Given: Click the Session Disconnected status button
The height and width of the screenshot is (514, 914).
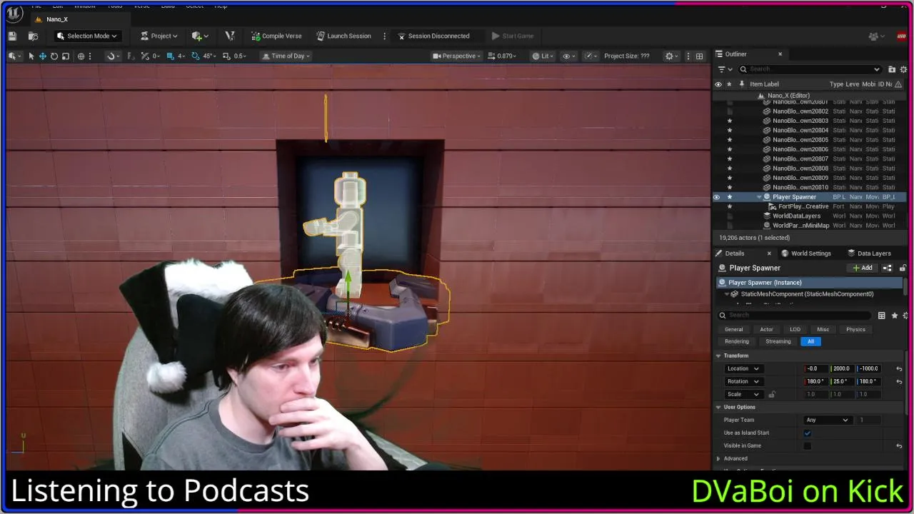Looking at the screenshot, I should [x=433, y=36].
